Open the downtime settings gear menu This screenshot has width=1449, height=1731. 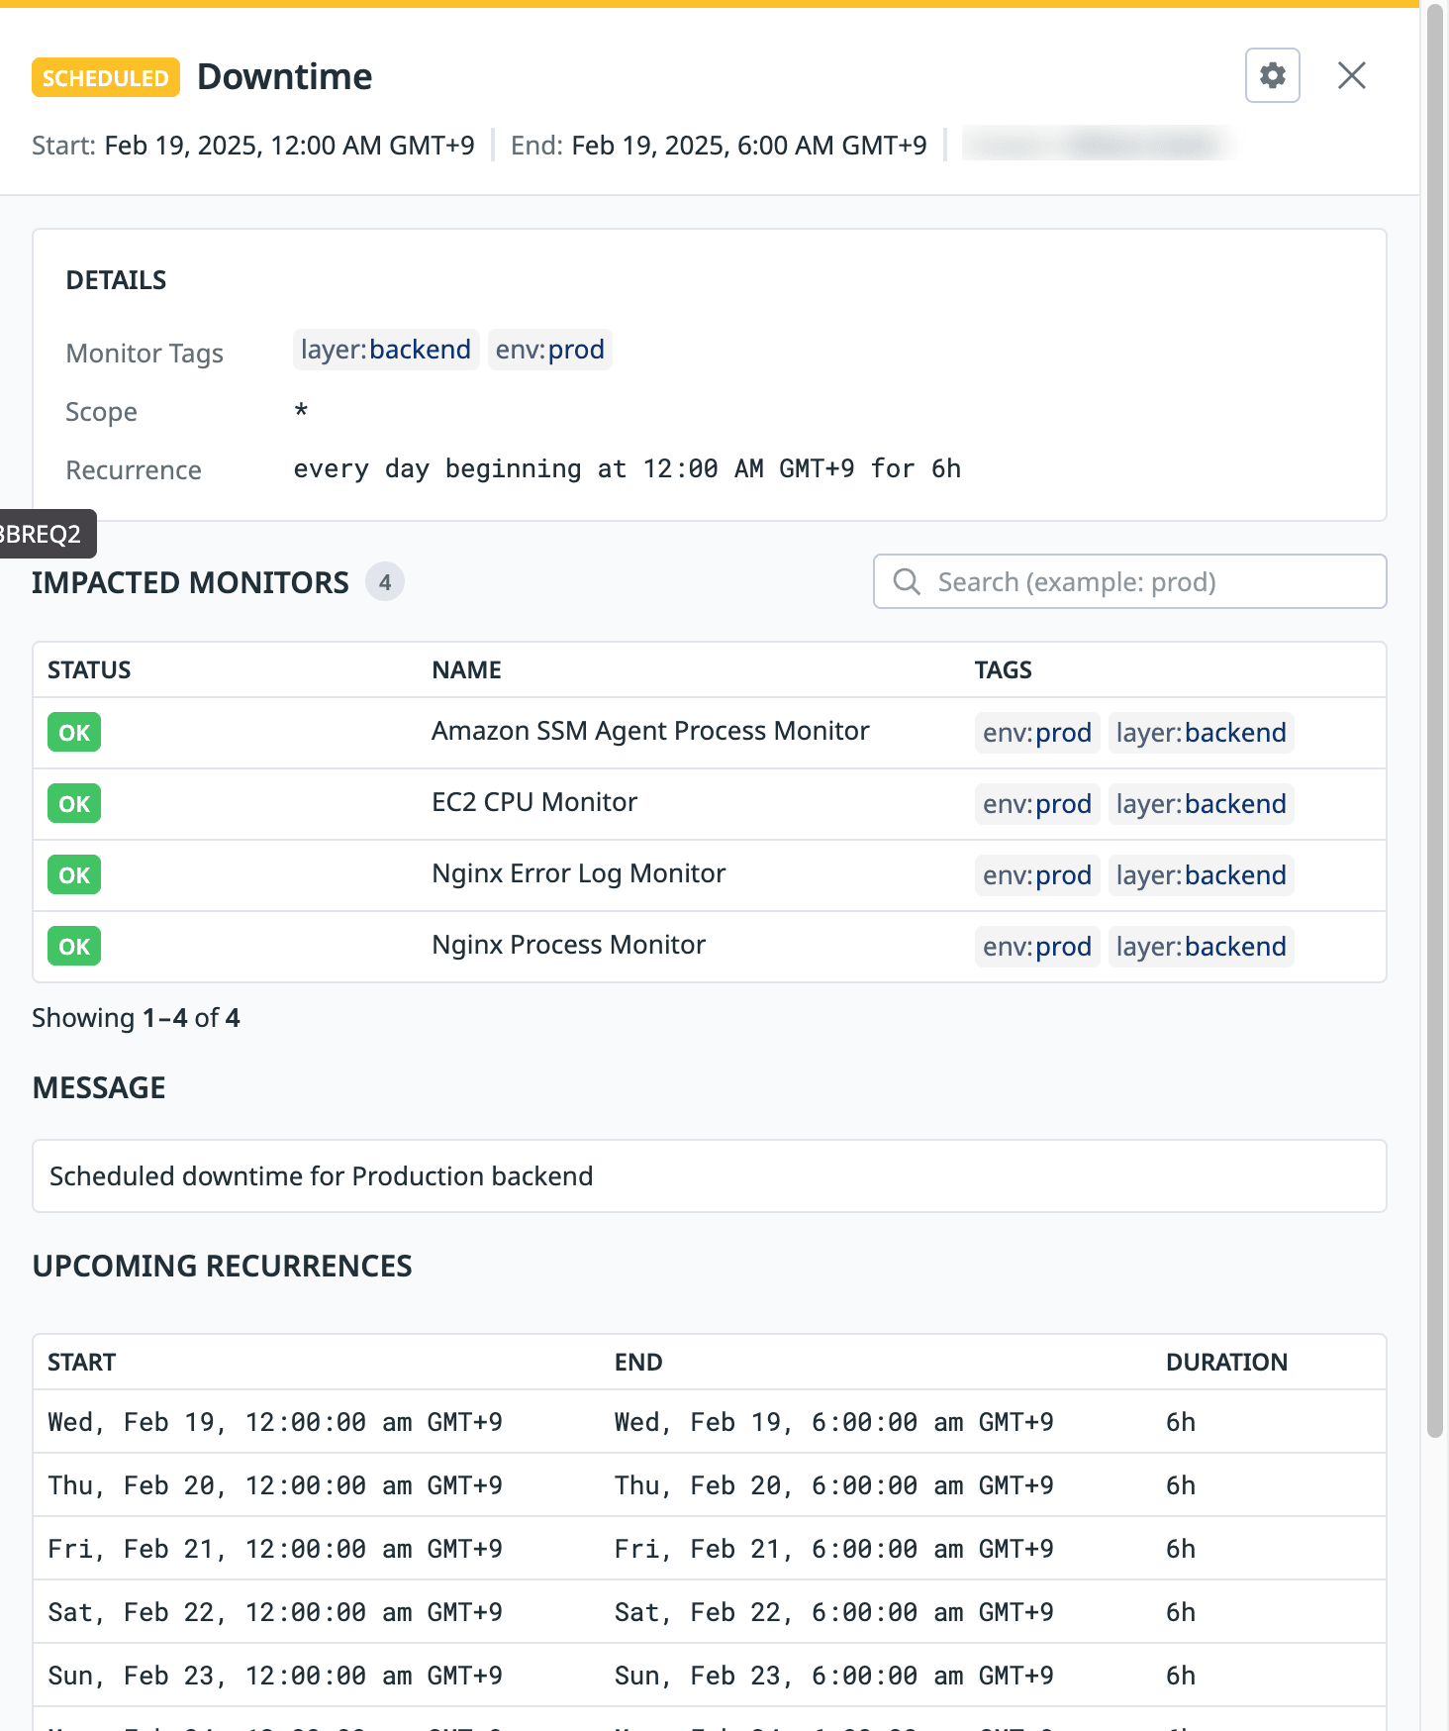[1272, 75]
